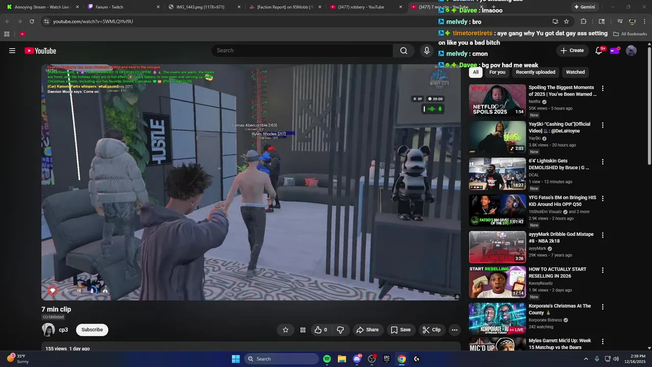The image size is (652, 367).
Task: Click the search magnifier button
Action: 403,50
